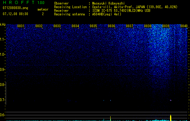Click the 0837 time marker
This screenshot has height=121, width=190.
(x=130, y=26)
